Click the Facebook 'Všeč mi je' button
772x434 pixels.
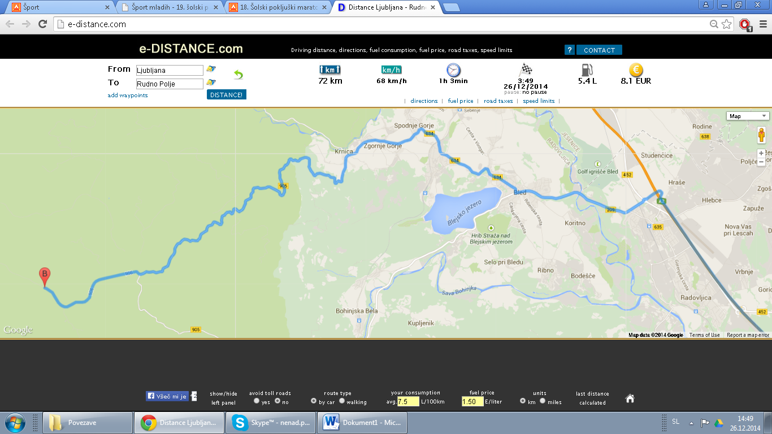click(x=167, y=396)
